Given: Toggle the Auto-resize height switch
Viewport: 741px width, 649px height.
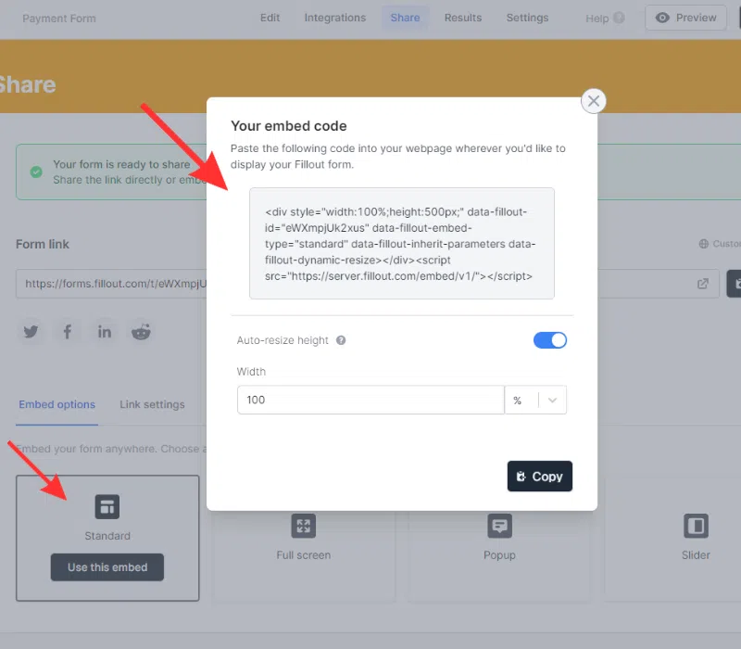Looking at the screenshot, I should (x=550, y=340).
